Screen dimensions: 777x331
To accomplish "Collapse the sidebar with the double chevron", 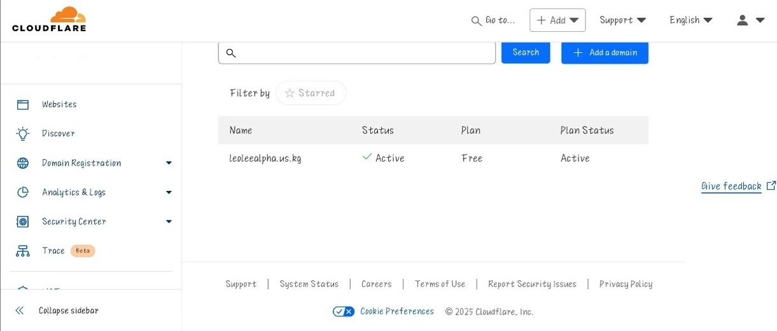I will [20, 311].
